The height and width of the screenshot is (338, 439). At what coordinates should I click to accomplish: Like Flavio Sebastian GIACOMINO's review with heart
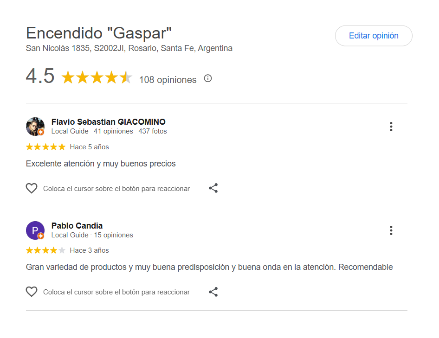(x=31, y=188)
